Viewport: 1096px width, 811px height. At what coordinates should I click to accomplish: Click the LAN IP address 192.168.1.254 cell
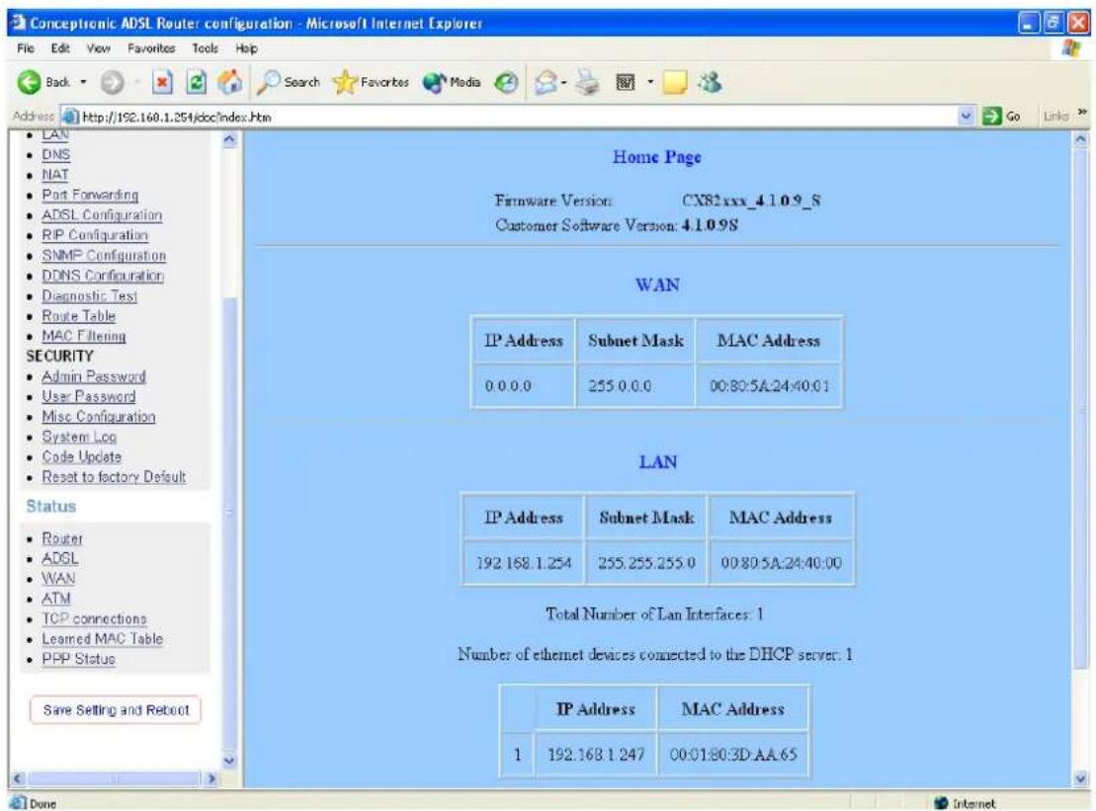(524, 562)
